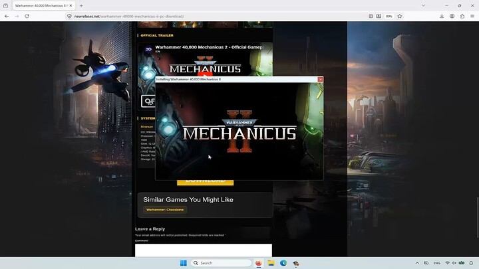Click the IGN channel avatar on trailer
The height and width of the screenshot is (269, 479).
(148, 48)
